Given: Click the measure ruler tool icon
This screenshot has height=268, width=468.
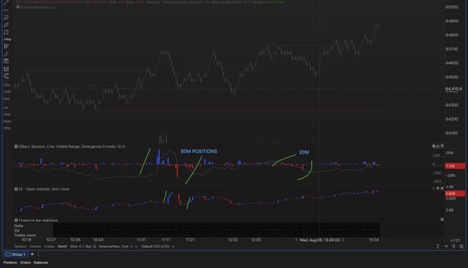Looking at the screenshot, I should (6, 69).
